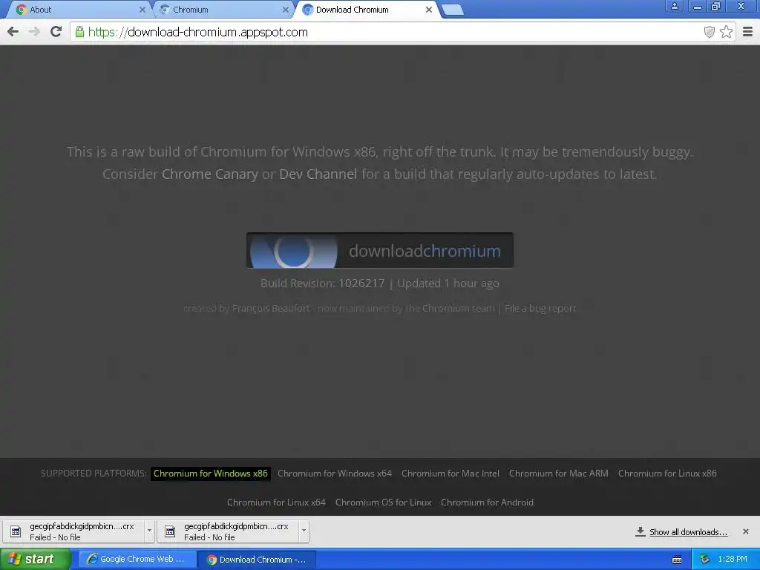This screenshot has height=570, width=760.
Task: Click the user profile icon in title bar
Action: tap(674, 6)
